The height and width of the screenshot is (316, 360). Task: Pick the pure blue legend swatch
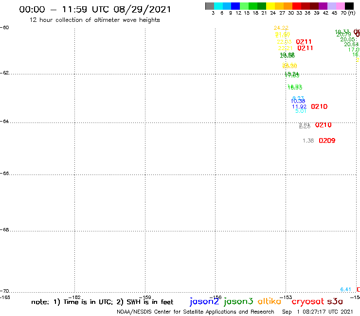coord(235,6)
